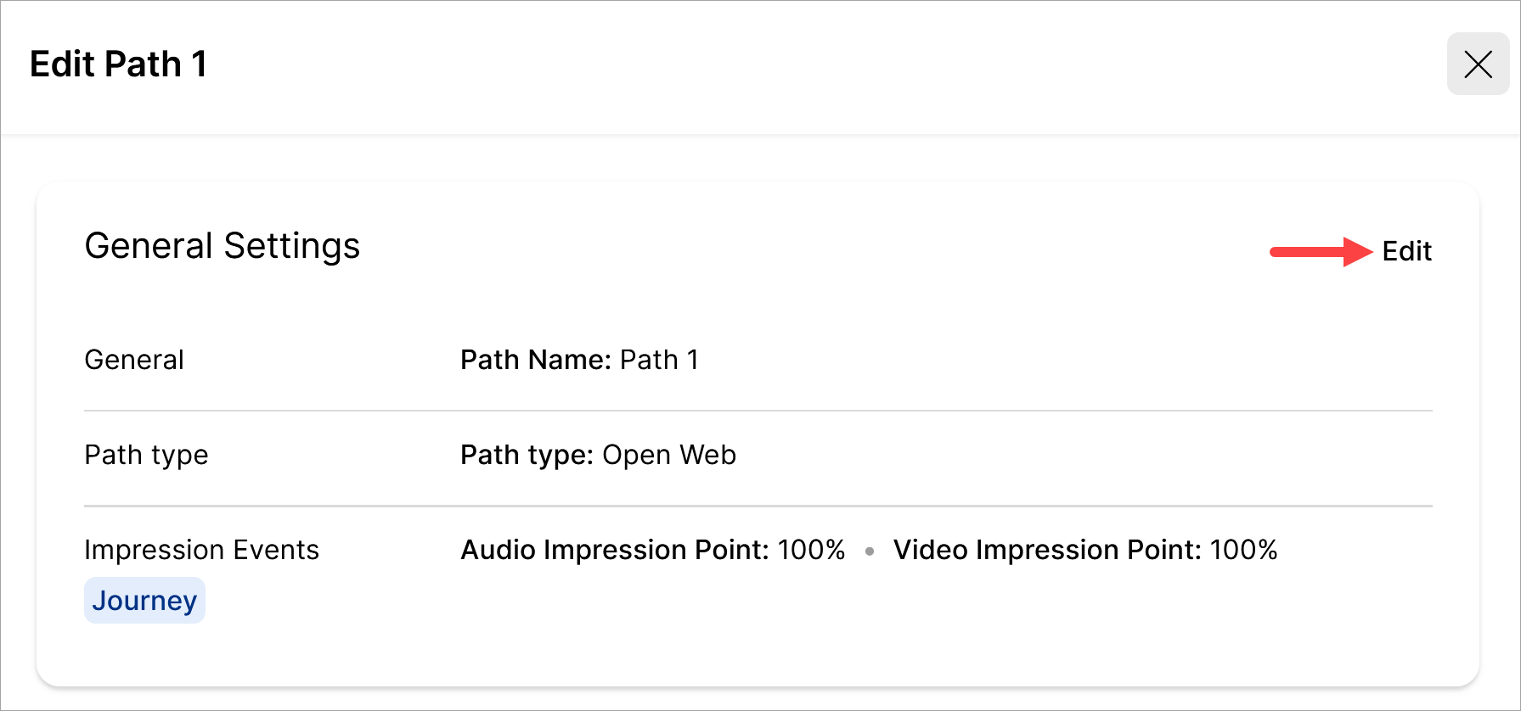Viewport: 1521px width, 711px height.
Task: Close the Edit Path 1 dialog
Action: (x=1478, y=64)
